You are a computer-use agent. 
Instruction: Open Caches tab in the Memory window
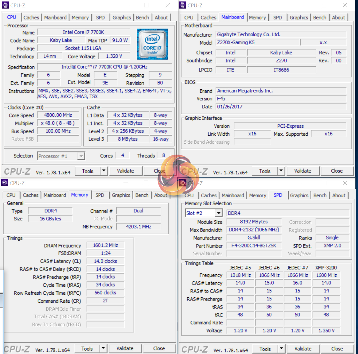(31, 195)
